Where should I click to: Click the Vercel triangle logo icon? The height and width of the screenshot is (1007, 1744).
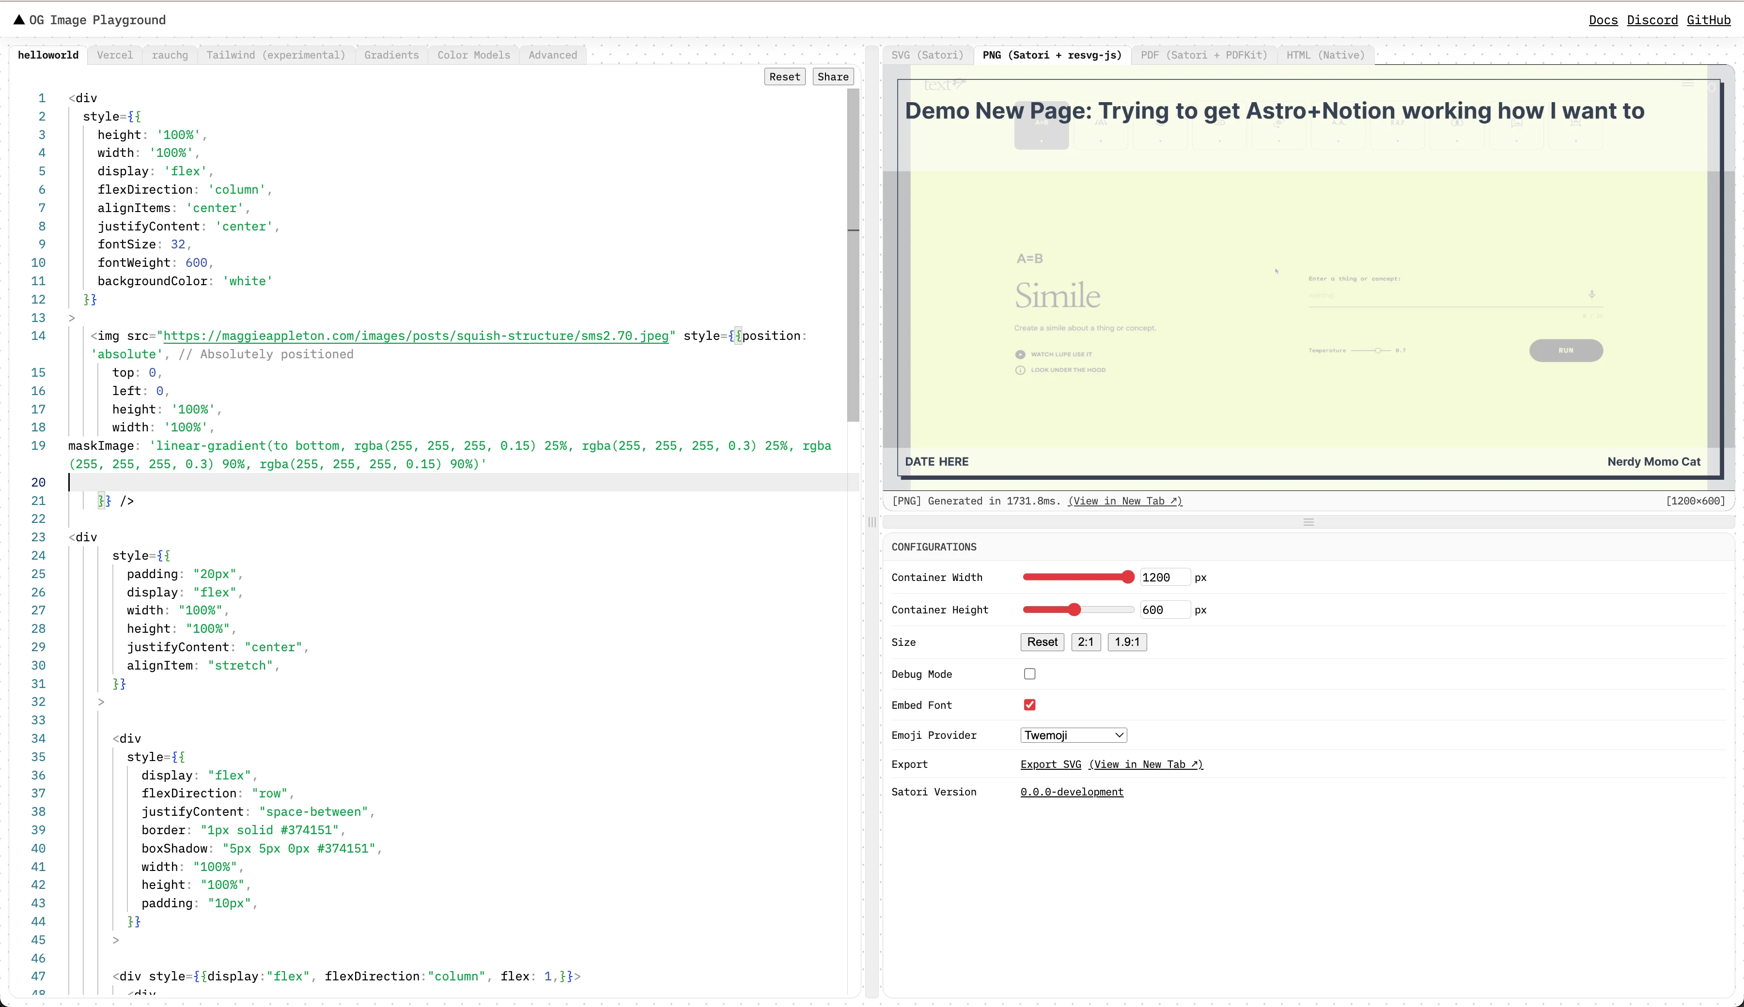pyautogui.click(x=19, y=19)
